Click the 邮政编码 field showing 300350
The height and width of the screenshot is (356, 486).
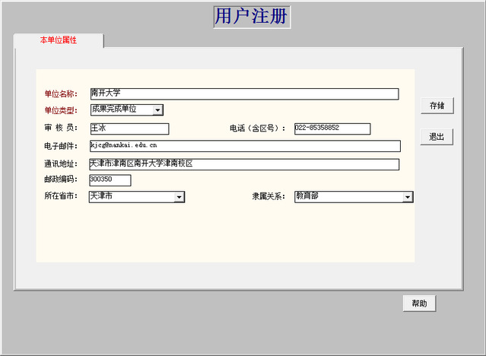110,180
